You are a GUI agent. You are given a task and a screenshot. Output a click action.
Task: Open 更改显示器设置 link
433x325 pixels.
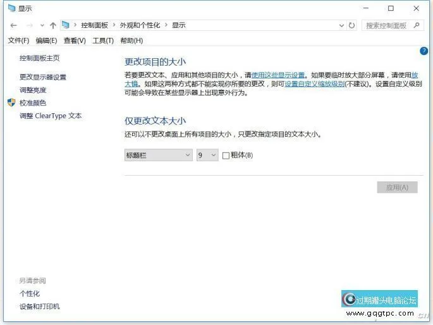(43, 77)
